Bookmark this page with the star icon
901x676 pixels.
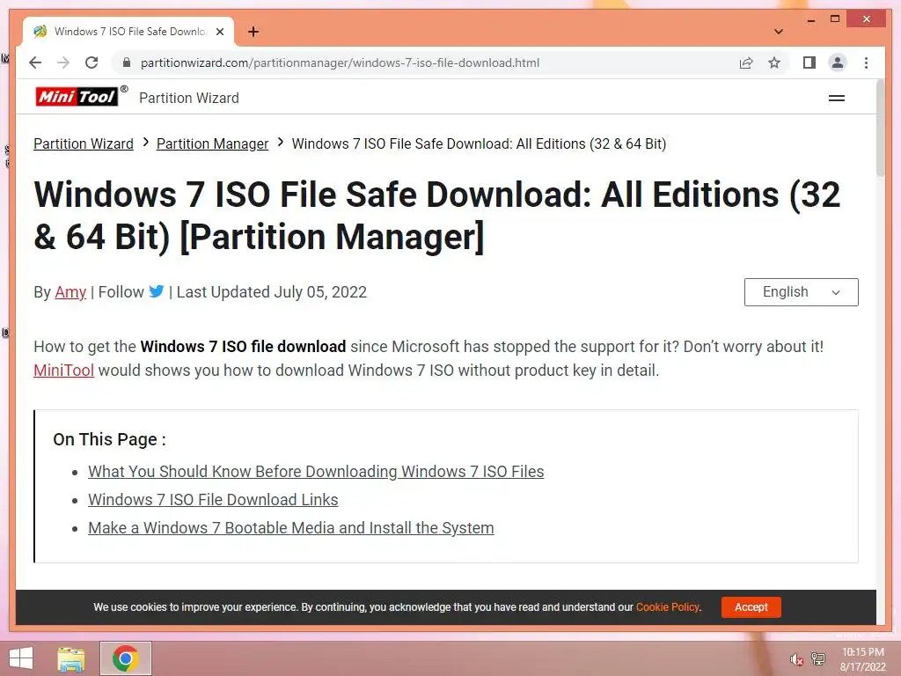point(774,62)
